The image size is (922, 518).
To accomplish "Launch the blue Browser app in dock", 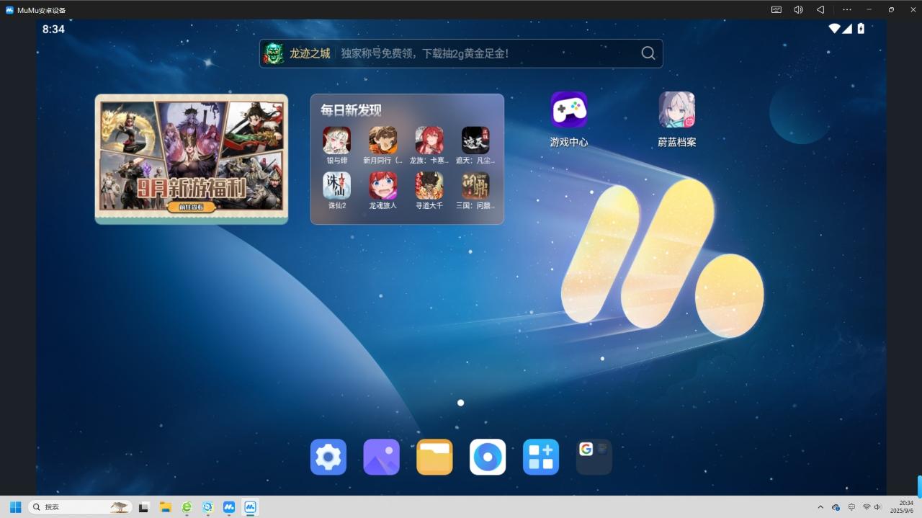I will tap(488, 457).
